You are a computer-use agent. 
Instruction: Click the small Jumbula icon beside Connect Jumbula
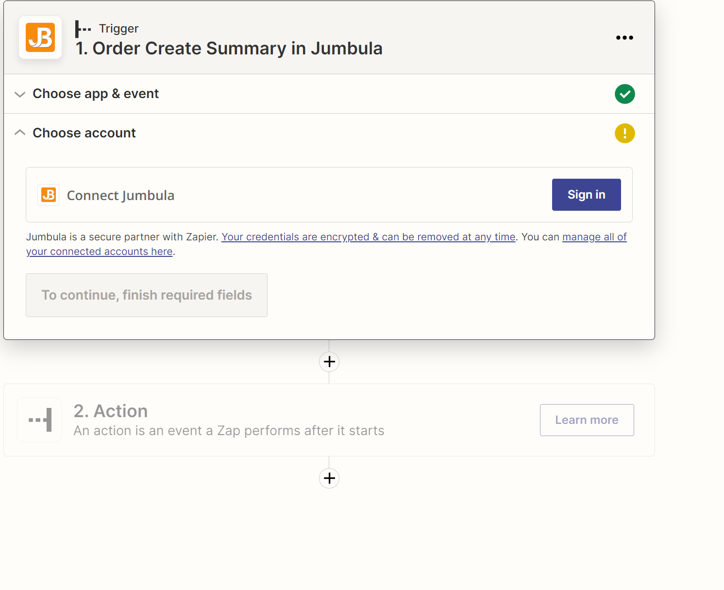(x=49, y=195)
